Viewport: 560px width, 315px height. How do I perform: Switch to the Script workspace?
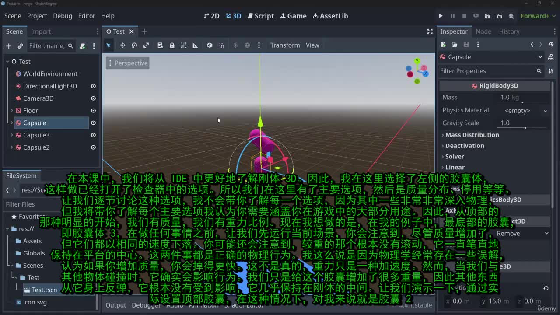[261, 16]
